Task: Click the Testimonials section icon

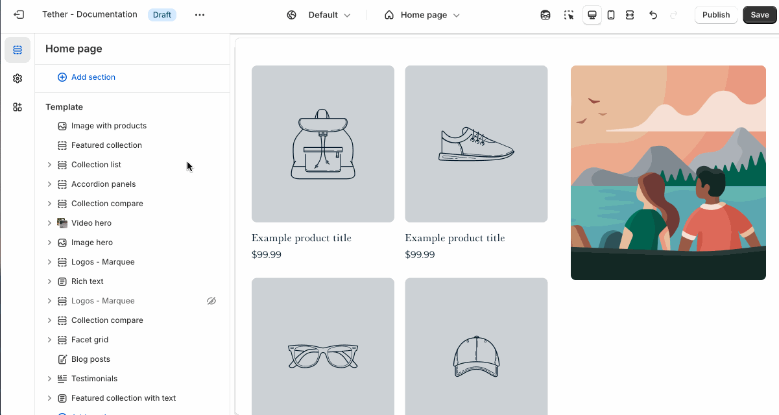Action: [x=62, y=379]
